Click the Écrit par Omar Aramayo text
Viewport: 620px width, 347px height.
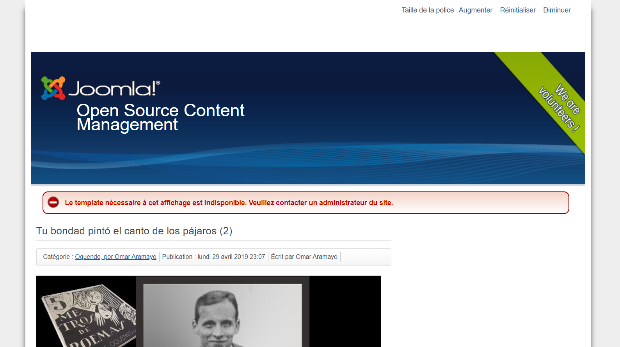304,257
